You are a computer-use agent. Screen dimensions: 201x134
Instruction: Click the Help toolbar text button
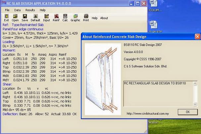(95, 18)
